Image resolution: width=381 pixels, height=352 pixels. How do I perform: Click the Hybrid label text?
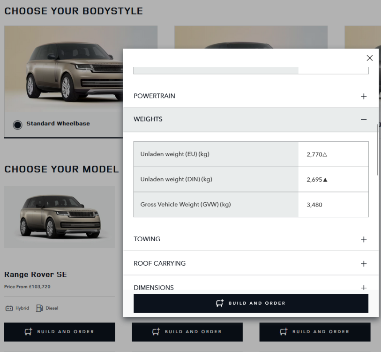(x=22, y=308)
